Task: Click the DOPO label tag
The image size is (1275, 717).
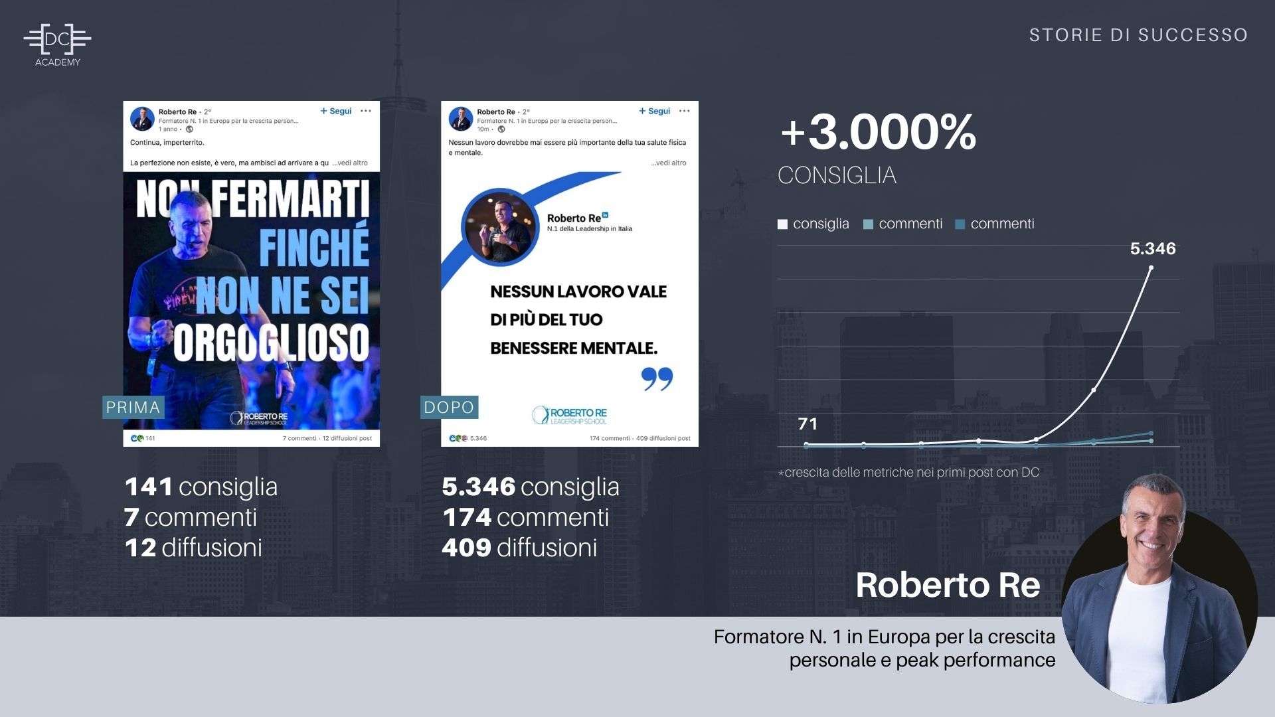Action: point(450,407)
